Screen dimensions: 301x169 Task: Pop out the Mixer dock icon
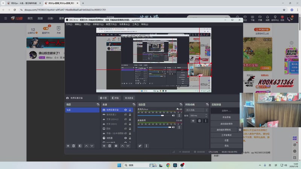pyautogui.click(x=181, y=104)
